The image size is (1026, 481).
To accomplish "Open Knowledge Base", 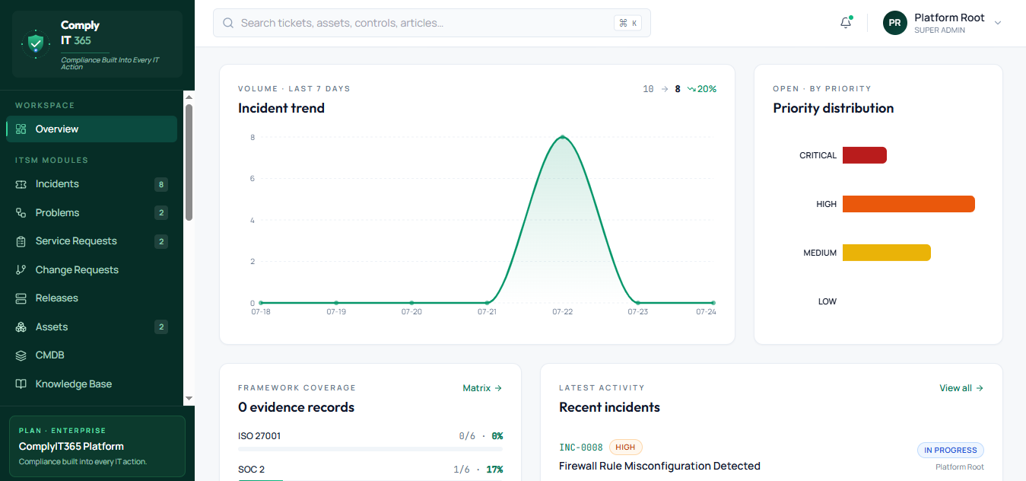I will click(x=91, y=384).
